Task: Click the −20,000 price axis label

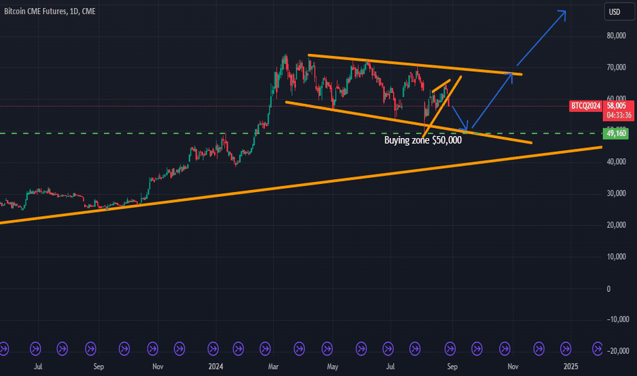Action: (617, 351)
